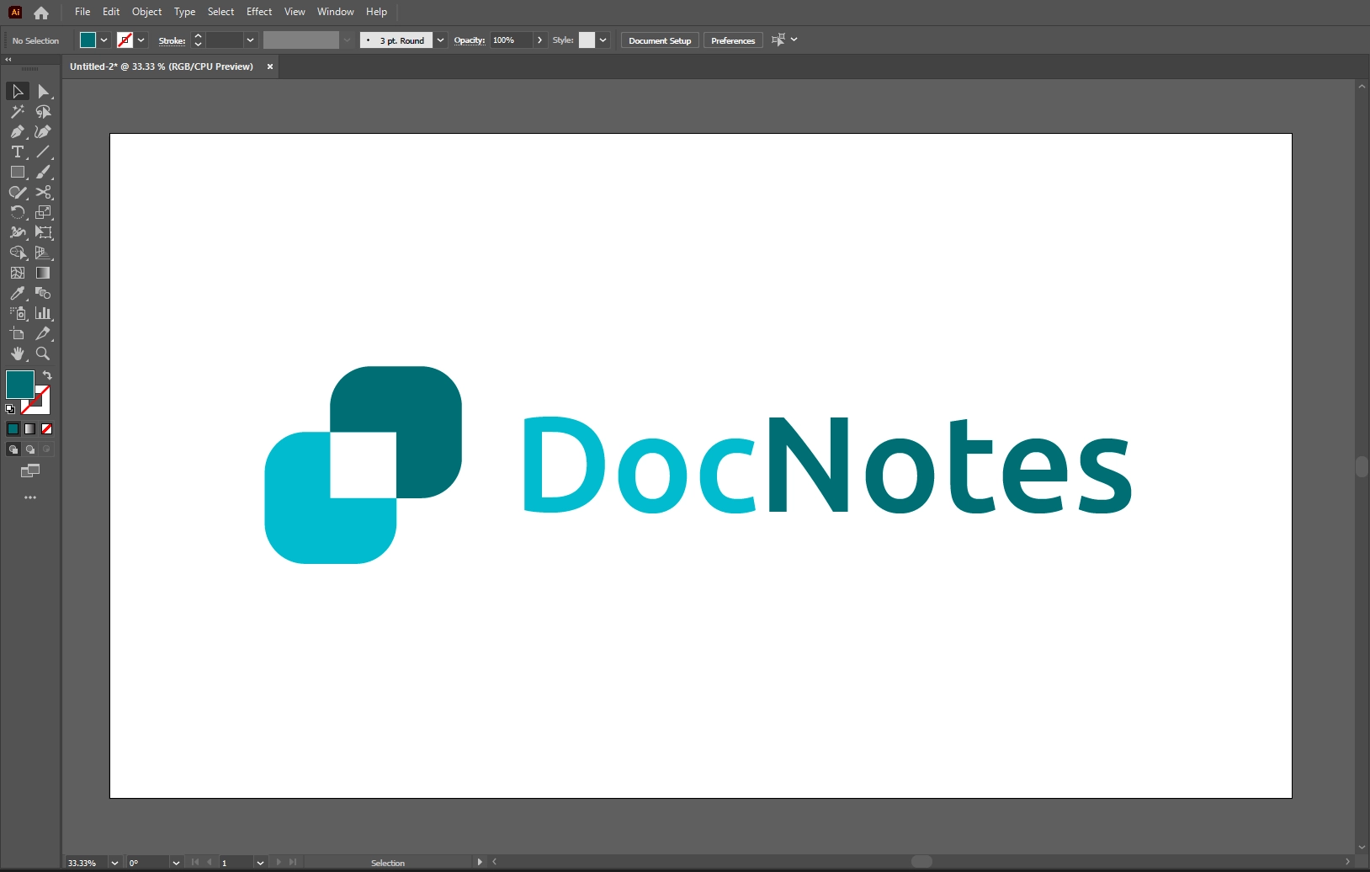
Task: Select the Direct Selection tool
Action: pos(43,91)
